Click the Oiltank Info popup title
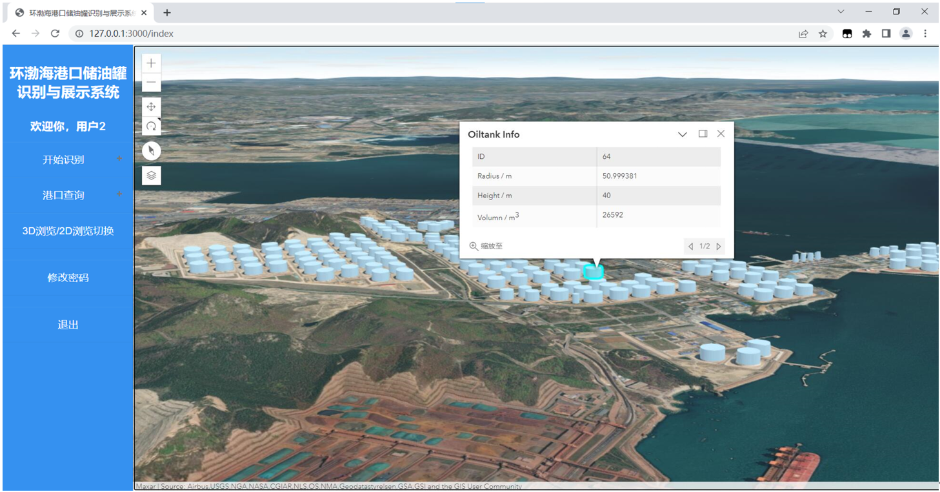Image resolution: width=940 pixels, height=492 pixels. 494,134
